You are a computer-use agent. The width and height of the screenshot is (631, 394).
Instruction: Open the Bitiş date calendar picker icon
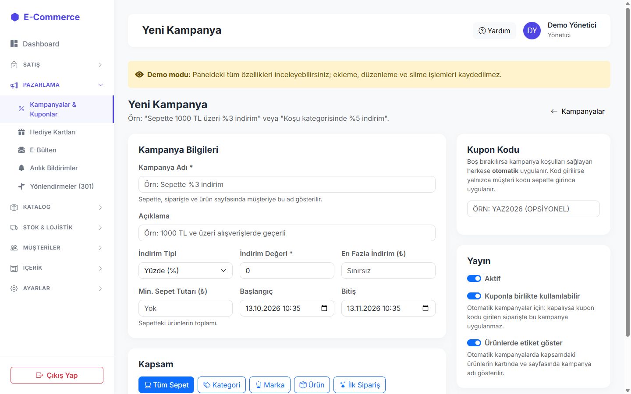[425, 308]
